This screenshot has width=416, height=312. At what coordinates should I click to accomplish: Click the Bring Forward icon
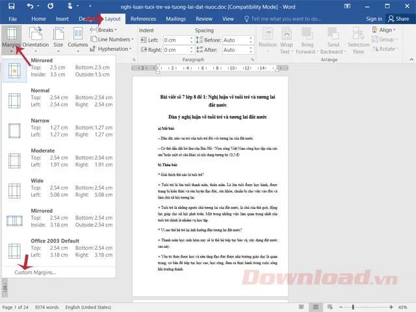tap(307, 40)
